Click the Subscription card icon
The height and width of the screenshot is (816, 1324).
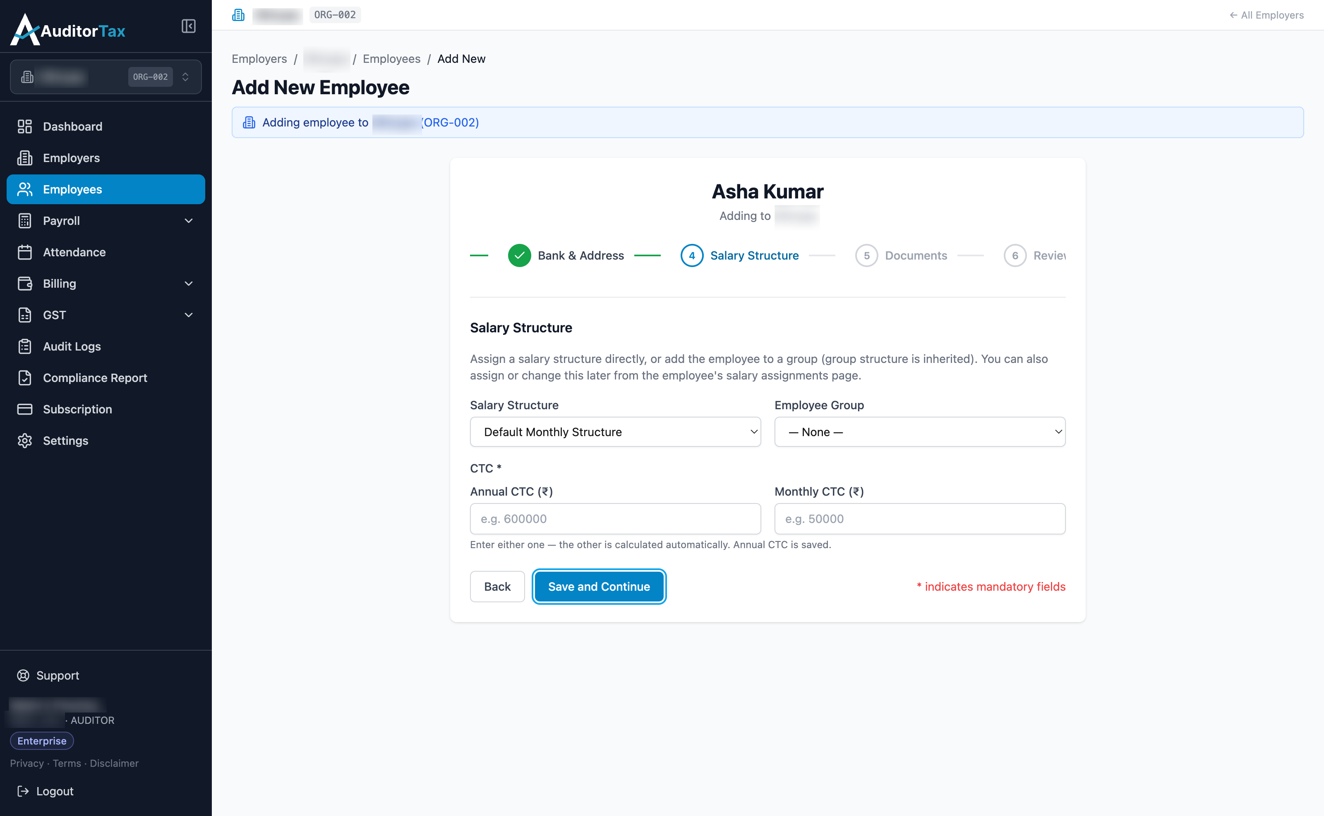(x=25, y=409)
